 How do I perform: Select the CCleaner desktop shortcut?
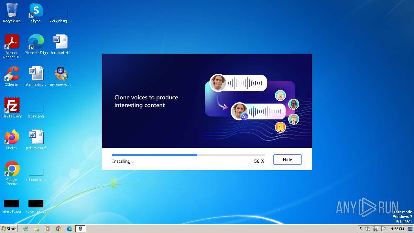(x=12, y=76)
